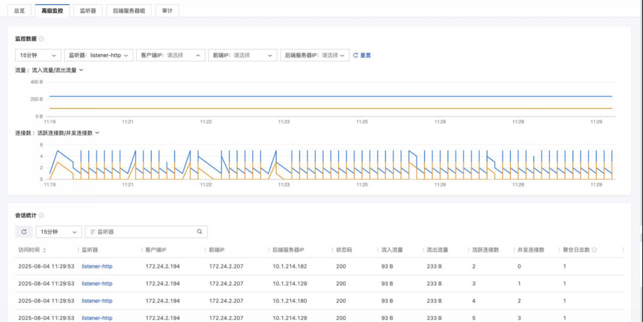Expand the 前端IP selection dropdown

click(x=243, y=55)
